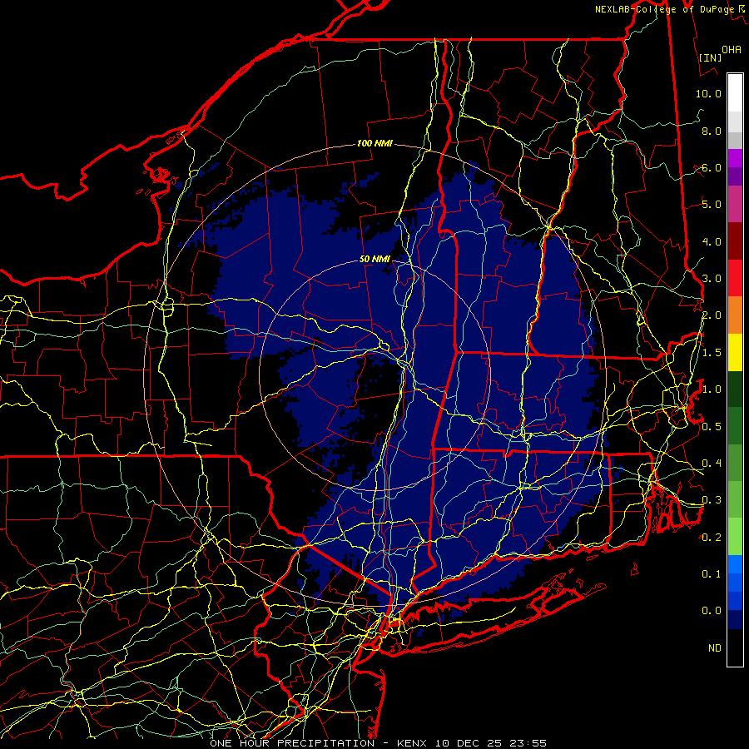The width and height of the screenshot is (749, 749).
Task: Pick the bright red legend segment
Action: [735, 278]
